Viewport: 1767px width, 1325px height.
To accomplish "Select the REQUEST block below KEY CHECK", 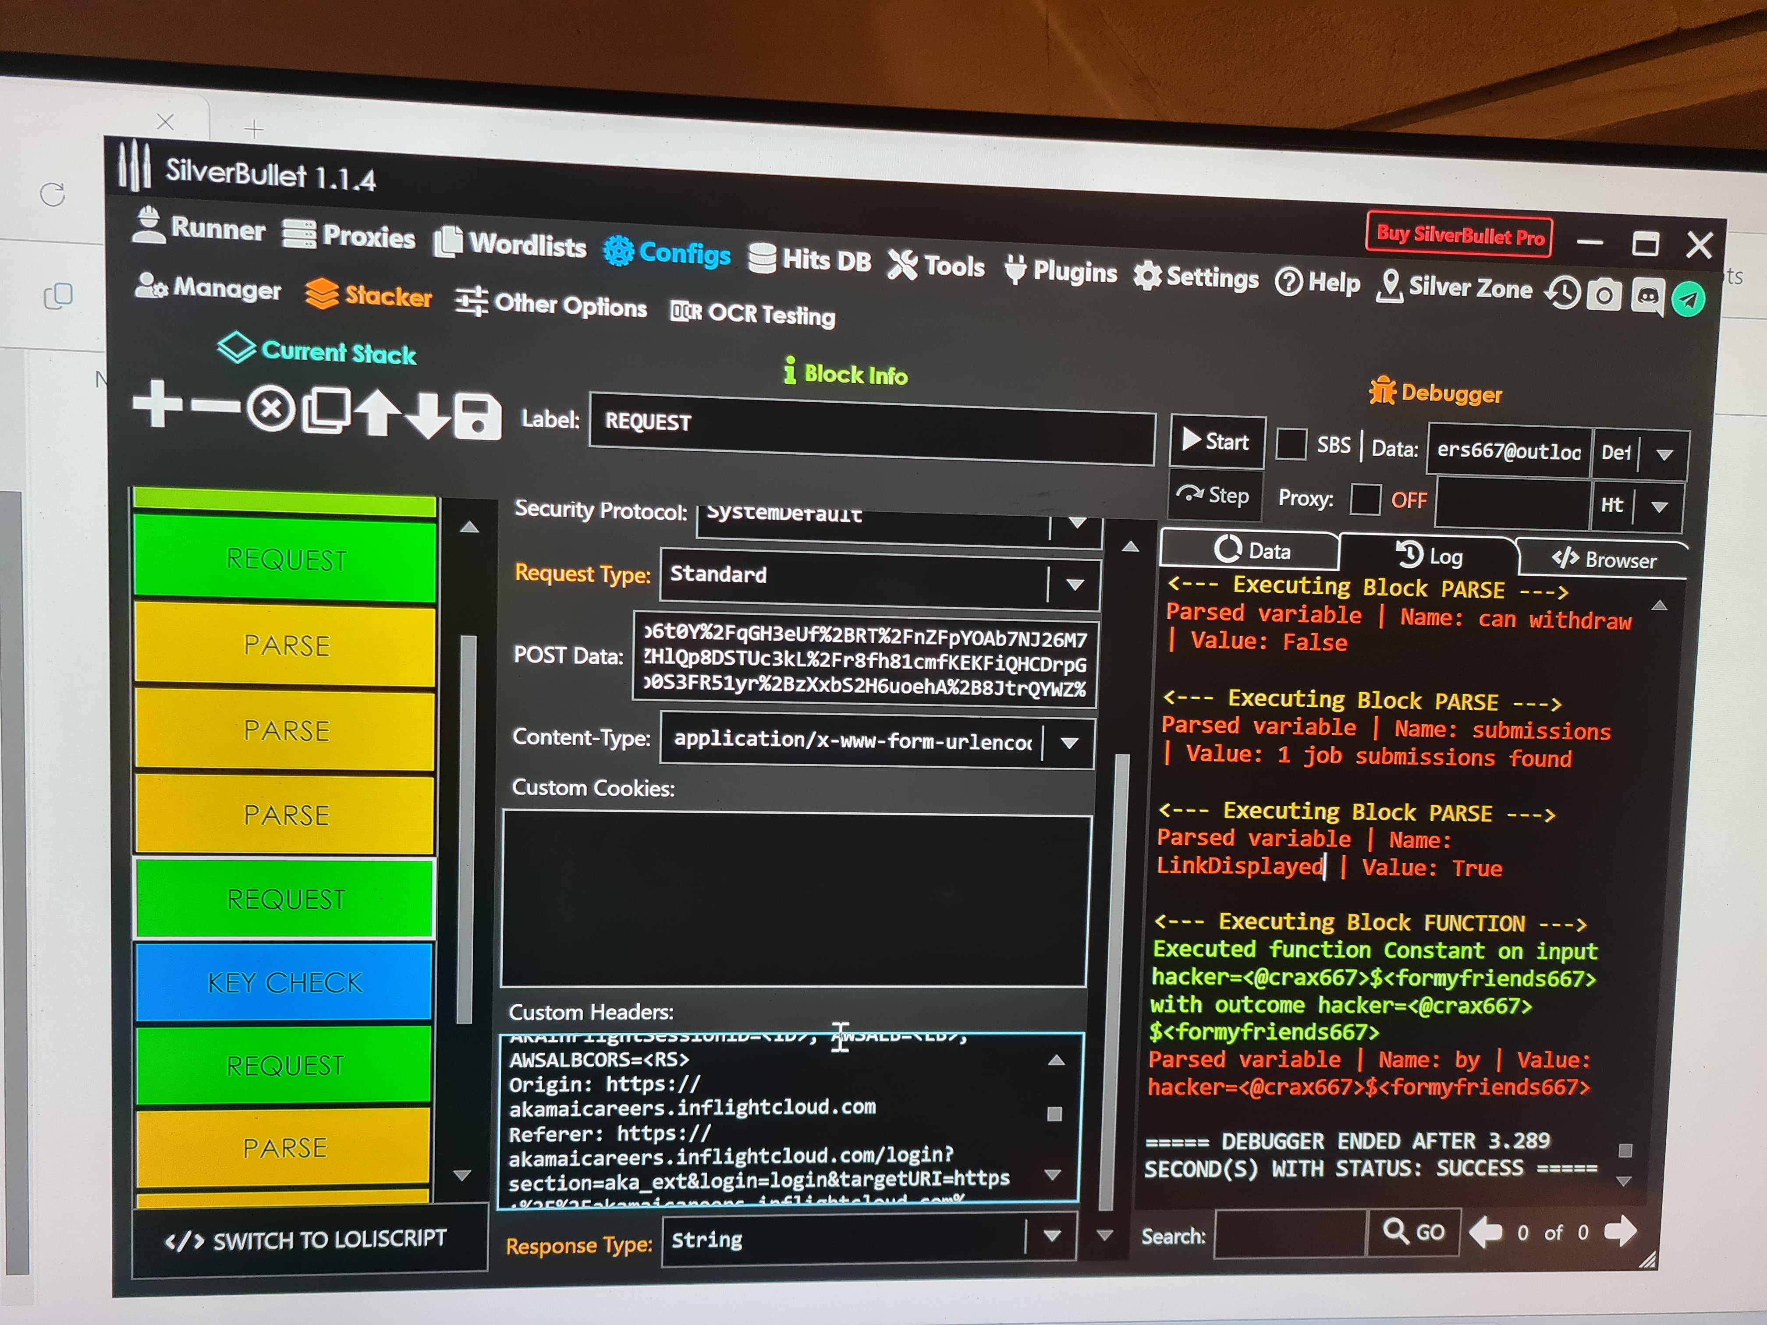I will pos(284,1066).
